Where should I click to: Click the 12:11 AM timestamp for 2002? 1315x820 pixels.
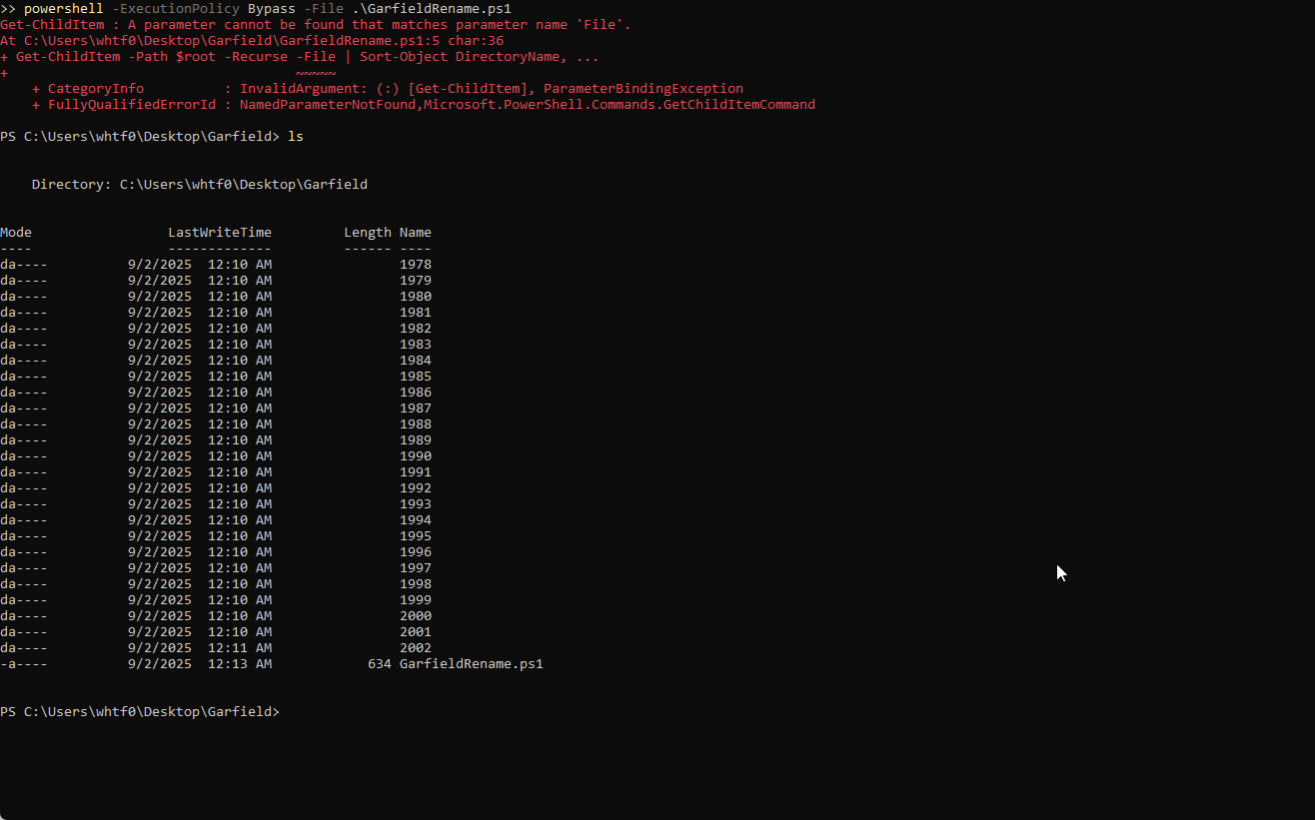point(239,648)
